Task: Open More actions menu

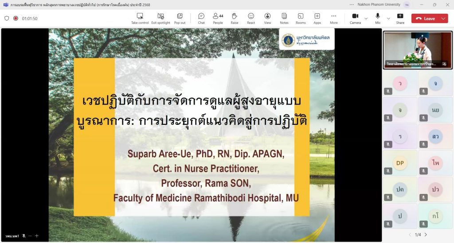Action: (333, 19)
